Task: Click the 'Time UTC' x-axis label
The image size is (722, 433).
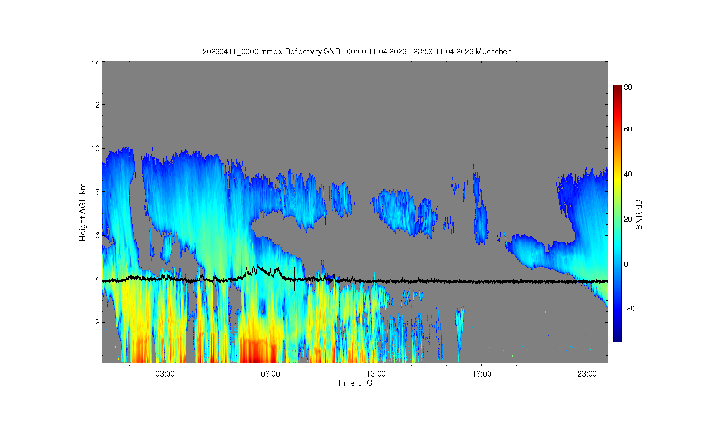Action: pos(355,383)
